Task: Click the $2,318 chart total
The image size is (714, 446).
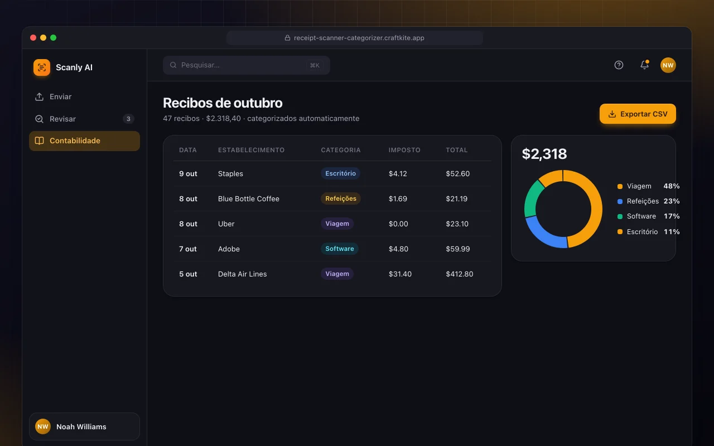Action: point(544,154)
